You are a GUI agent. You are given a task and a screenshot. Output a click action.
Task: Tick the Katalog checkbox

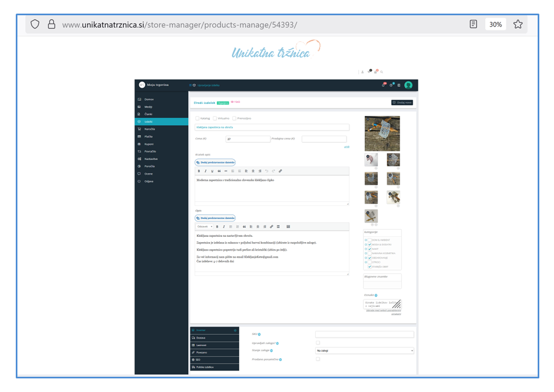click(197, 118)
